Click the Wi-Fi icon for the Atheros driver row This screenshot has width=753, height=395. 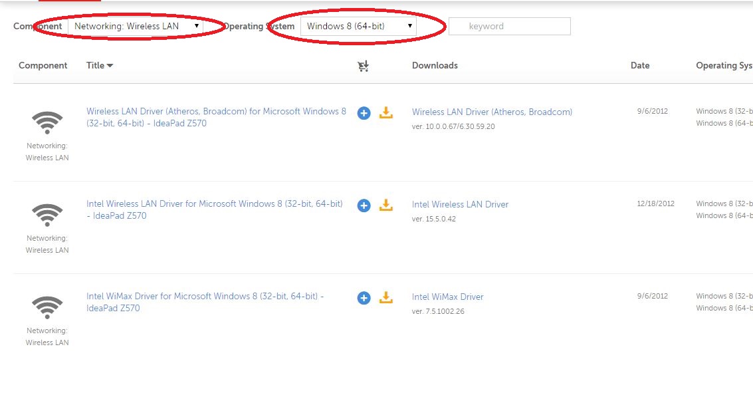pyautogui.click(x=47, y=122)
